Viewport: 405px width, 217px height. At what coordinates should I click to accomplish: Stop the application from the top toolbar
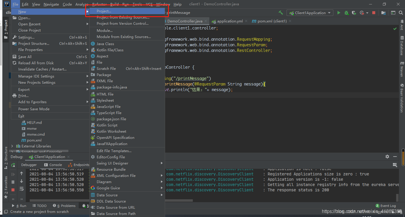pyautogui.click(x=374, y=13)
